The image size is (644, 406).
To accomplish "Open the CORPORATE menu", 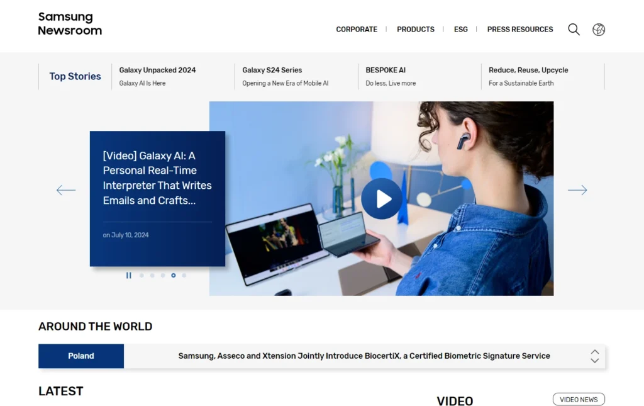I will coord(357,30).
